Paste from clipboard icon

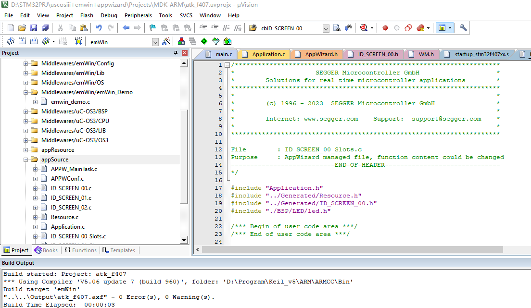pos(83,28)
